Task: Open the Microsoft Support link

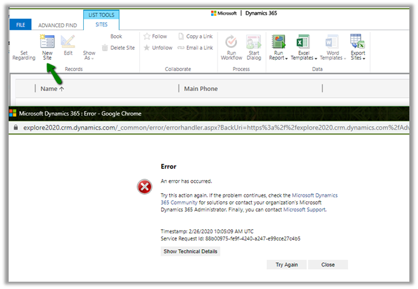Action: click(306, 209)
